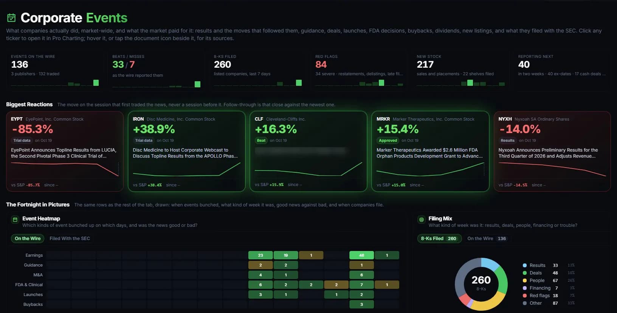Click the Earnings heatmap cell showing 23
This screenshot has height=313, width=617.
click(260, 255)
